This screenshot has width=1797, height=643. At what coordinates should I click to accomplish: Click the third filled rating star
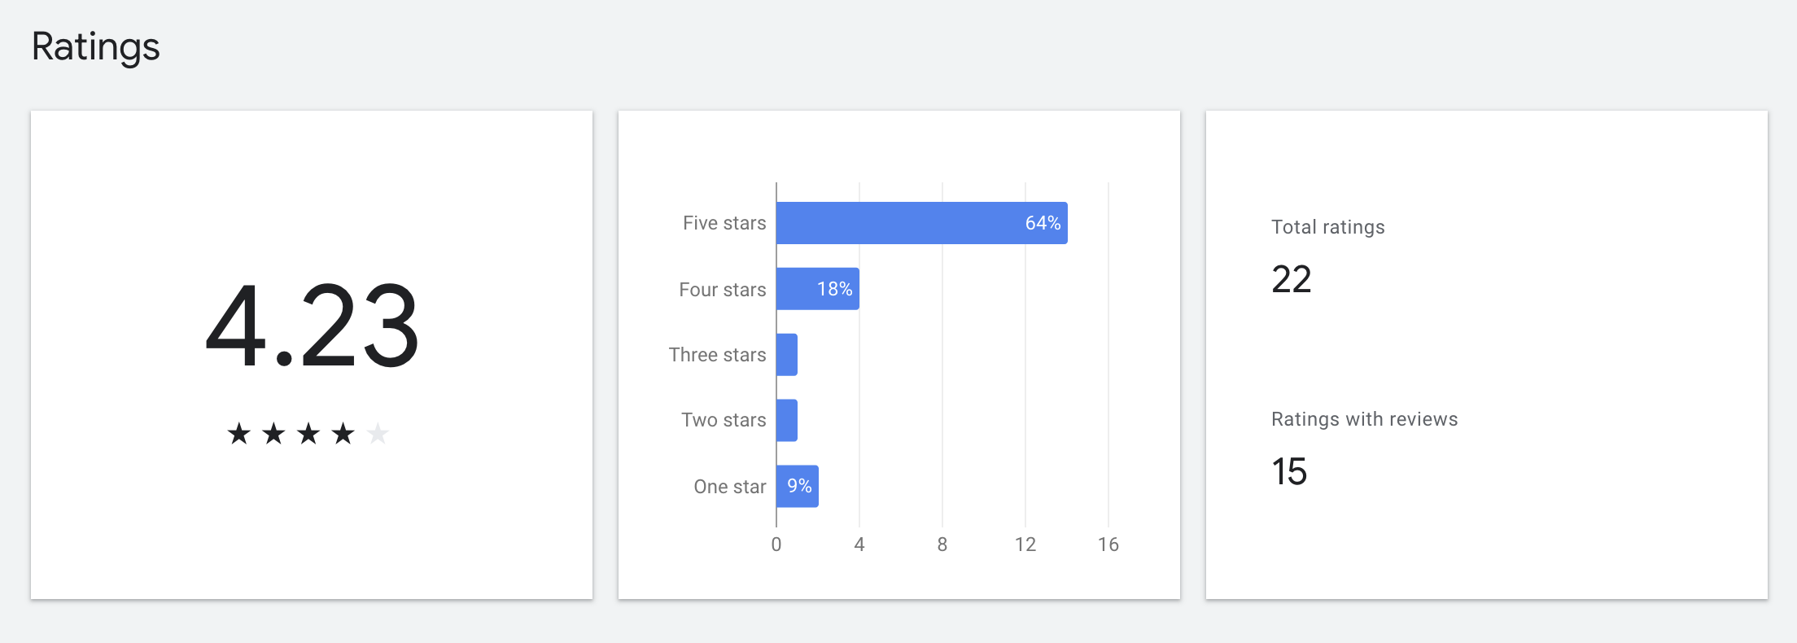click(308, 434)
